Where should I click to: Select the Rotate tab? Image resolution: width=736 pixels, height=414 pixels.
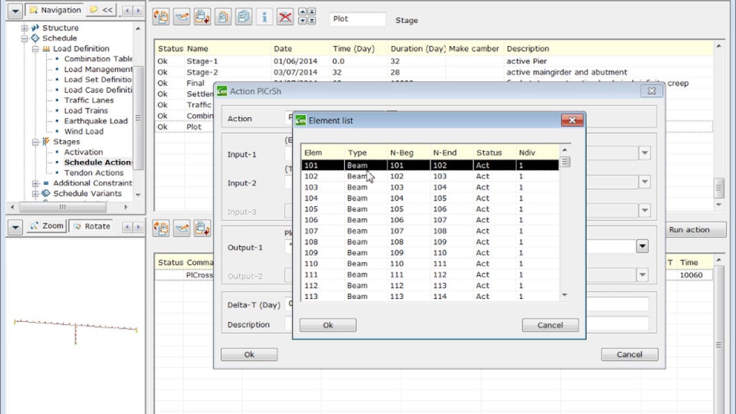click(92, 226)
